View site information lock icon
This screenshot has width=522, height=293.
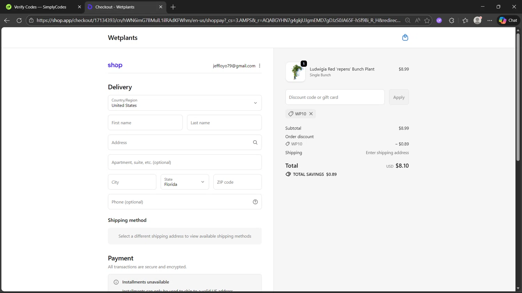(x=31, y=20)
